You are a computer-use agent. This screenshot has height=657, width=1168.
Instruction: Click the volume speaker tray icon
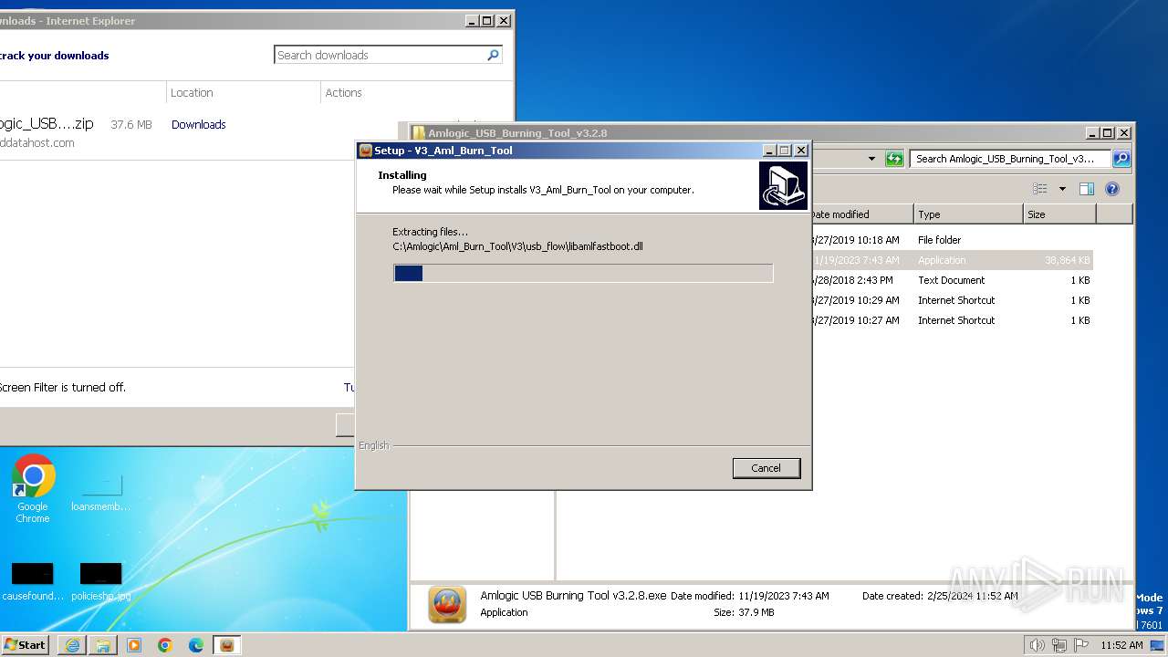pyautogui.click(x=1038, y=645)
